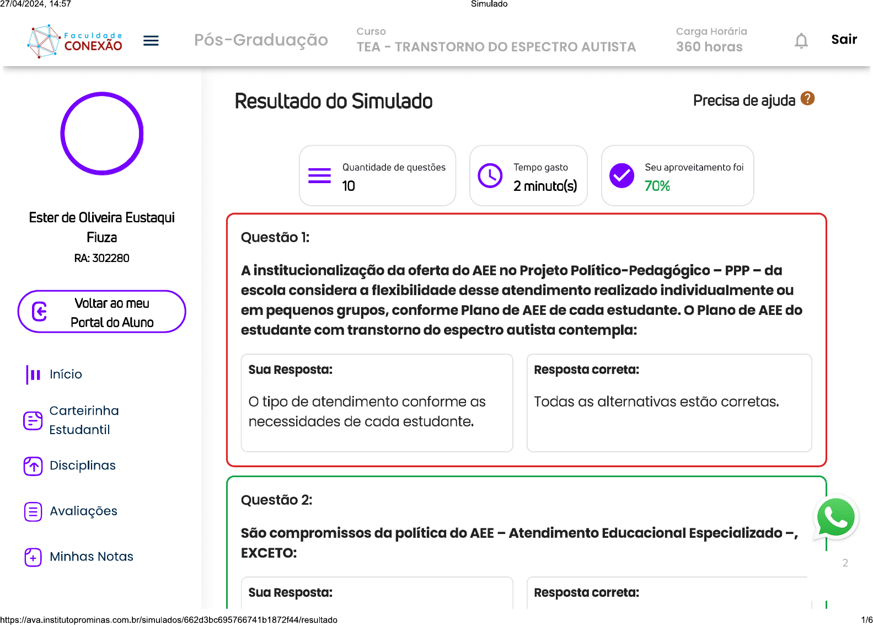The width and height of the screenshot is (873, 625).
Task: Click the clock icon in Tempo gasto
Action: 490,176
